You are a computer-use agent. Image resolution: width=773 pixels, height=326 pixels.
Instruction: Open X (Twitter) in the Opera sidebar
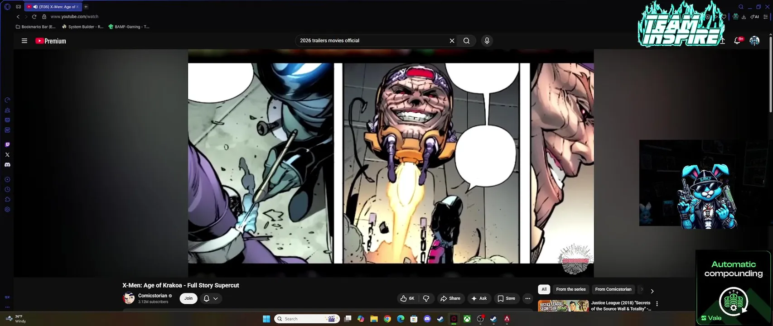point(7,155)
